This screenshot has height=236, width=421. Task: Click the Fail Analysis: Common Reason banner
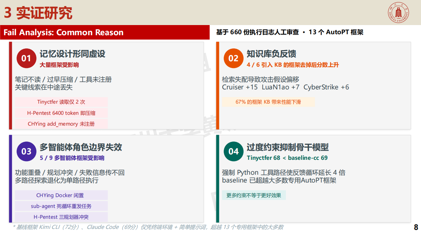pos(105,33)
